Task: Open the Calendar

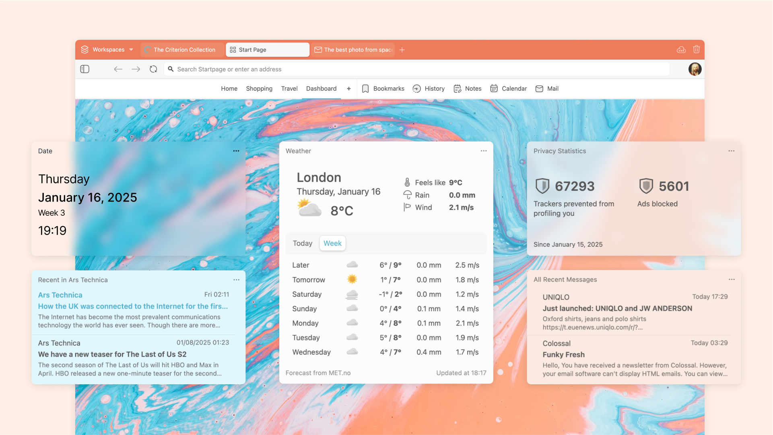Action: 508,89
